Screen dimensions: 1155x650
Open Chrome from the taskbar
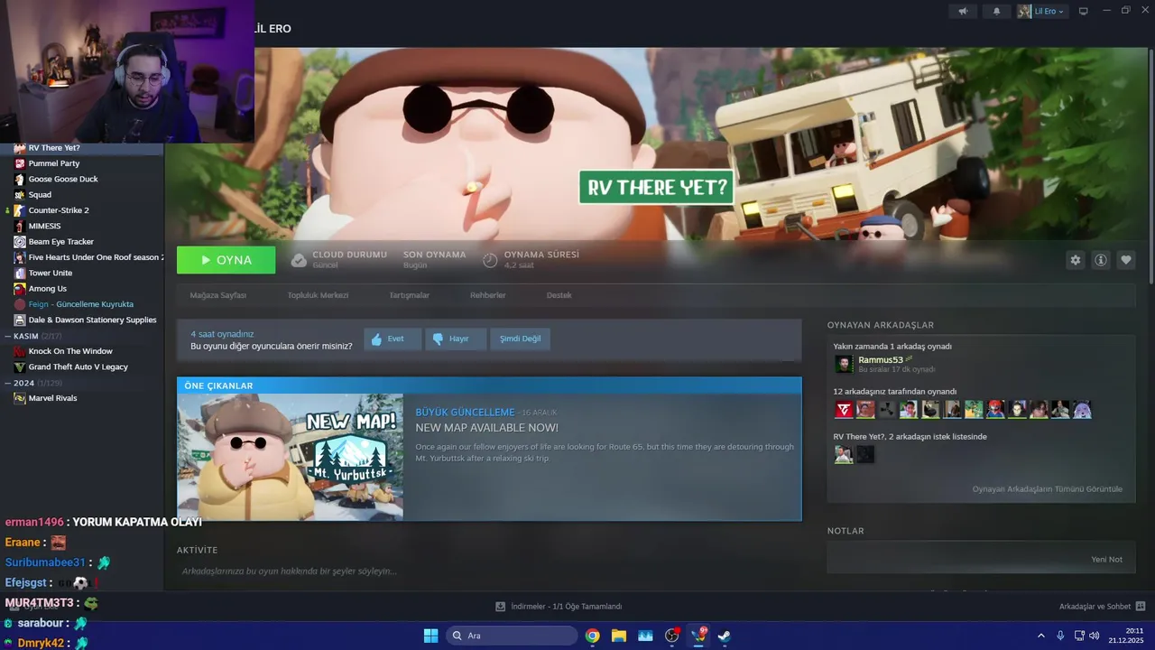click(x=592, y=636)
